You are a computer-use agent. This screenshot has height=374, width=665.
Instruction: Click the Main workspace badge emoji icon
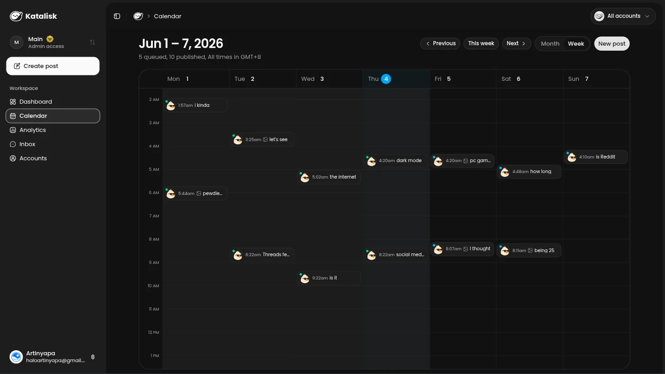(50, 39)
